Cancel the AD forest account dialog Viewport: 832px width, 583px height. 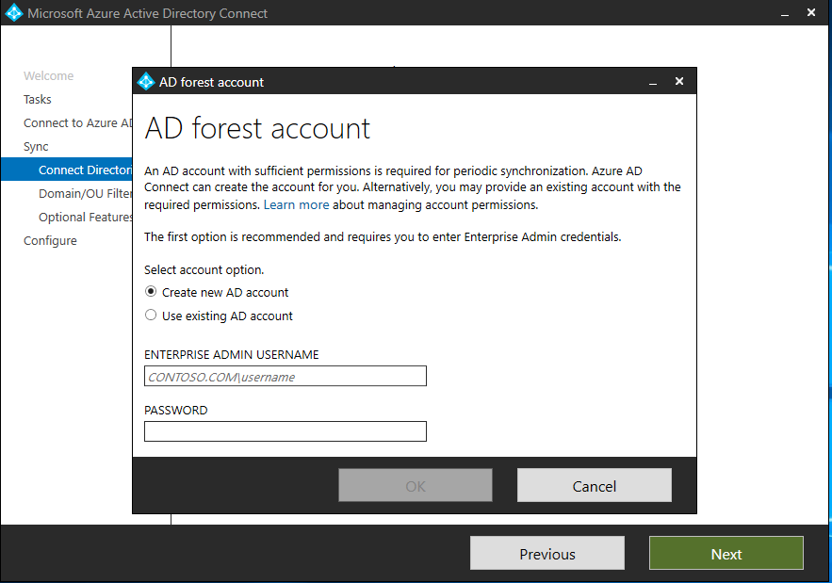click(595, 485)
